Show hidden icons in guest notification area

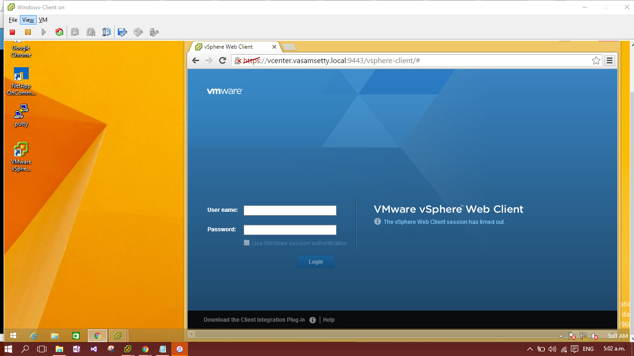561,336
